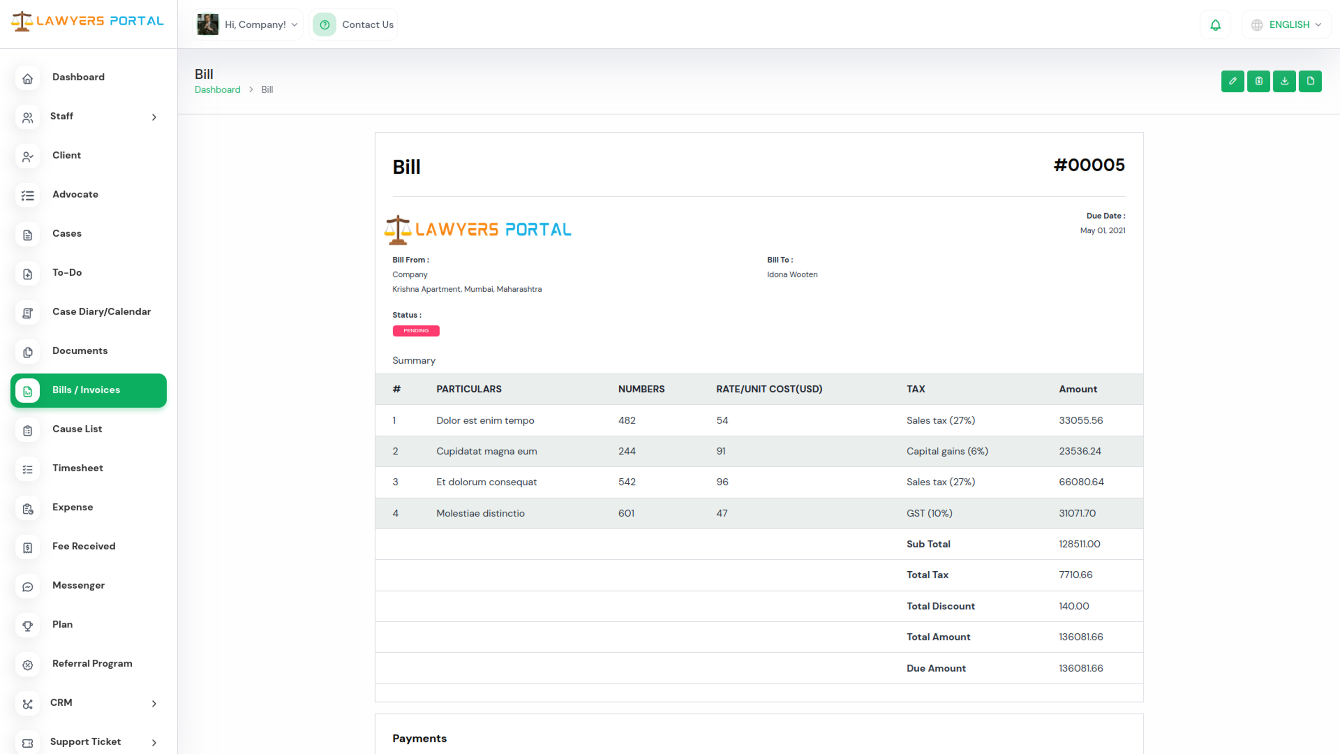
Task: Open Messenger from sidebar
Action: coord(78,586)
